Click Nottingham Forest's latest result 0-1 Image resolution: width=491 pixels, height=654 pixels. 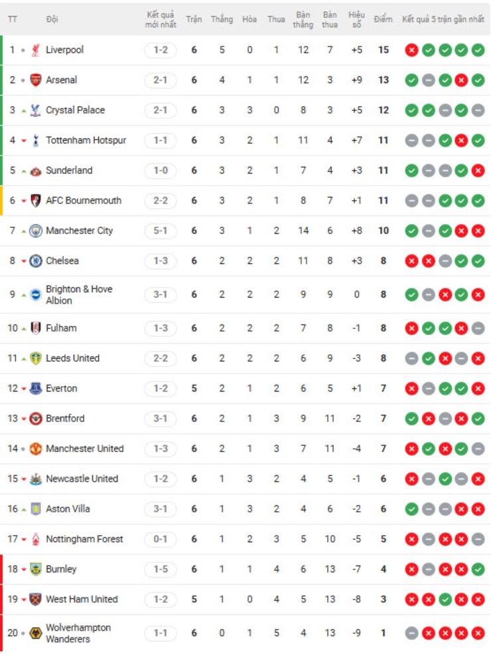pyautogui.click(x=161, y=539)
